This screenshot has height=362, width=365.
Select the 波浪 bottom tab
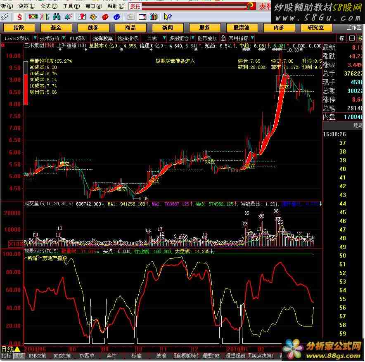point(161,356)
